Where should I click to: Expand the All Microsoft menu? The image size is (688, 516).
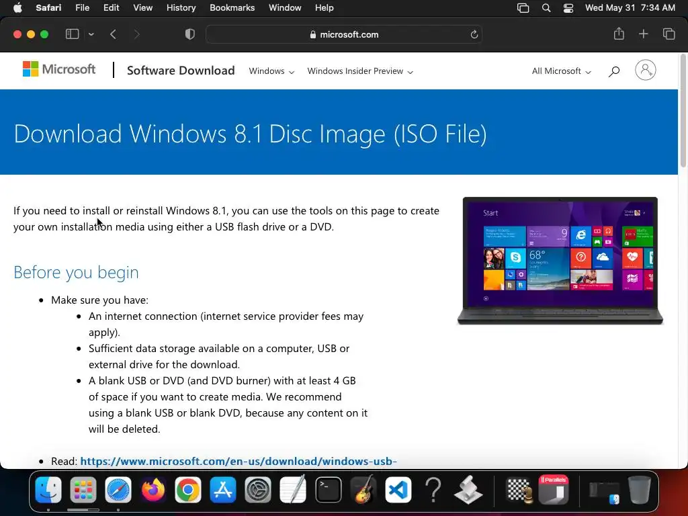click(x=561, y=71)
